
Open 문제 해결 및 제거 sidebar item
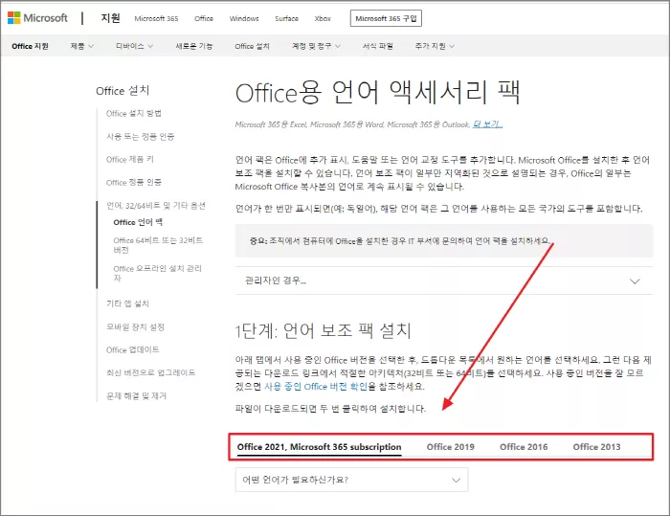(x=136, y=396)
